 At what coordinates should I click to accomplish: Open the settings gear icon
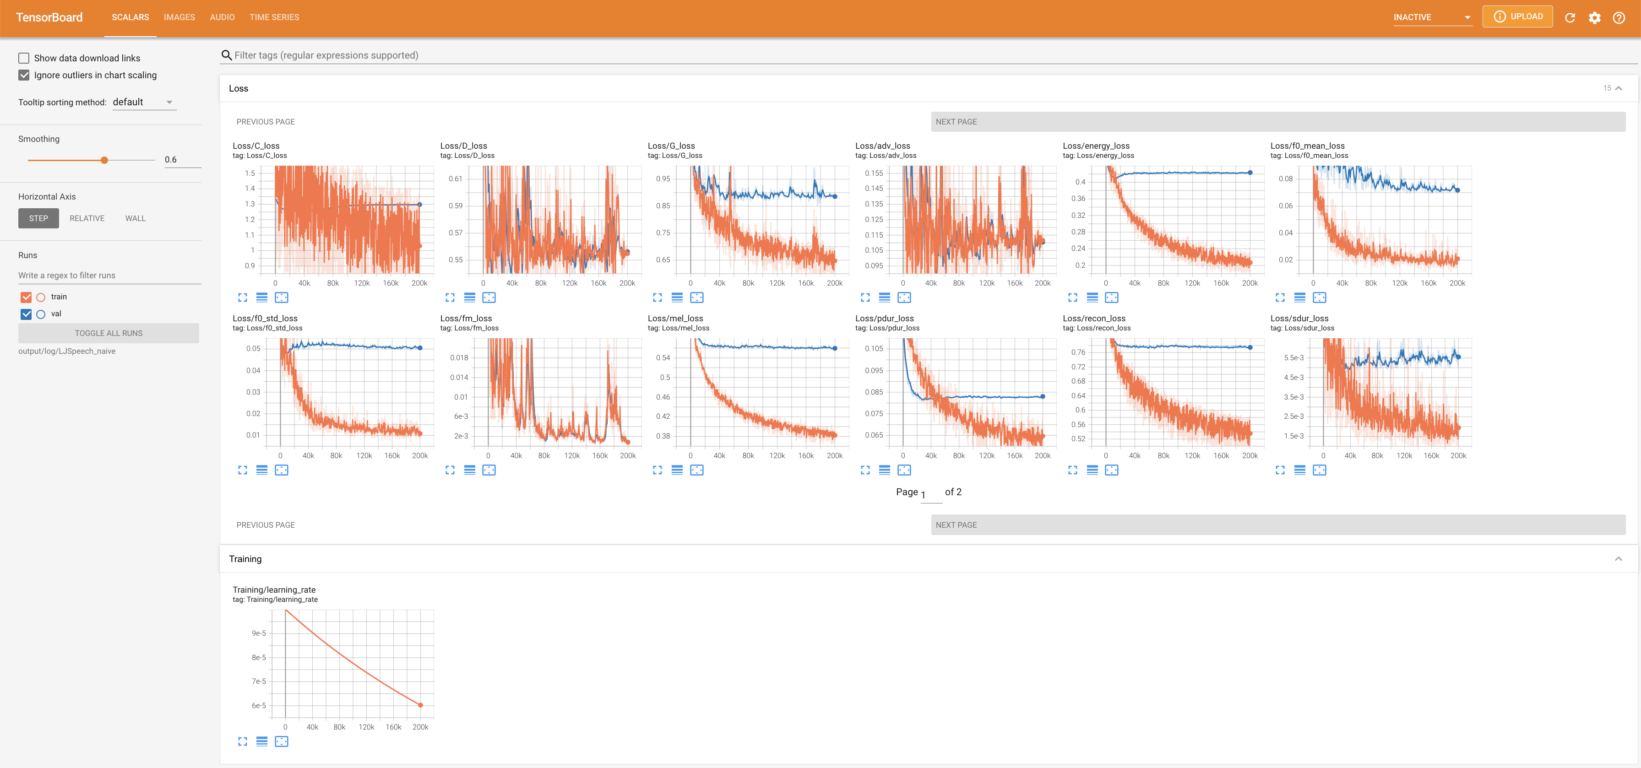click(1594, 18)
